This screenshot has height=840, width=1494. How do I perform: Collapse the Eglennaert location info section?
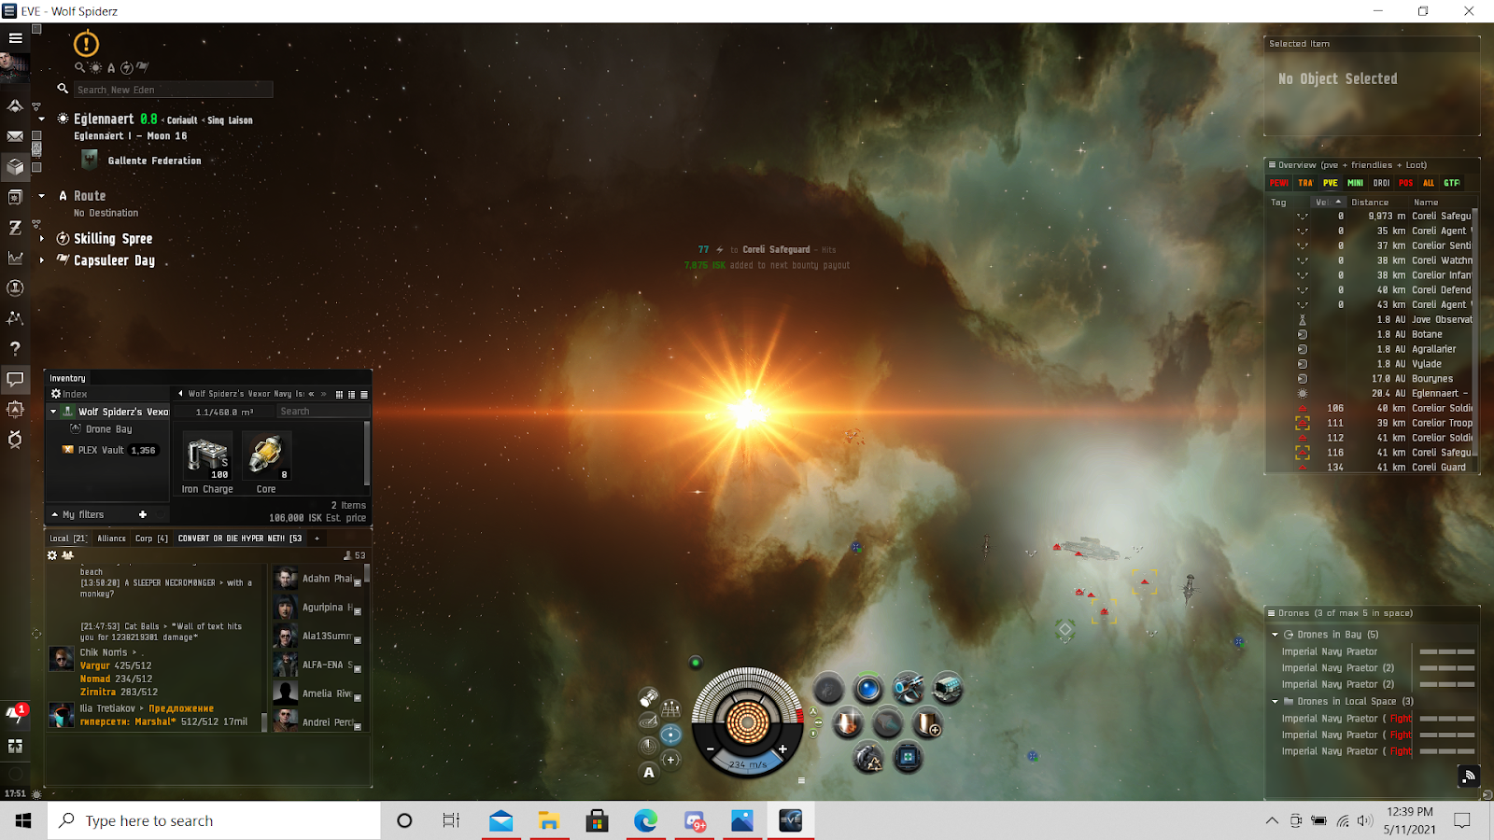coord(41,119)
